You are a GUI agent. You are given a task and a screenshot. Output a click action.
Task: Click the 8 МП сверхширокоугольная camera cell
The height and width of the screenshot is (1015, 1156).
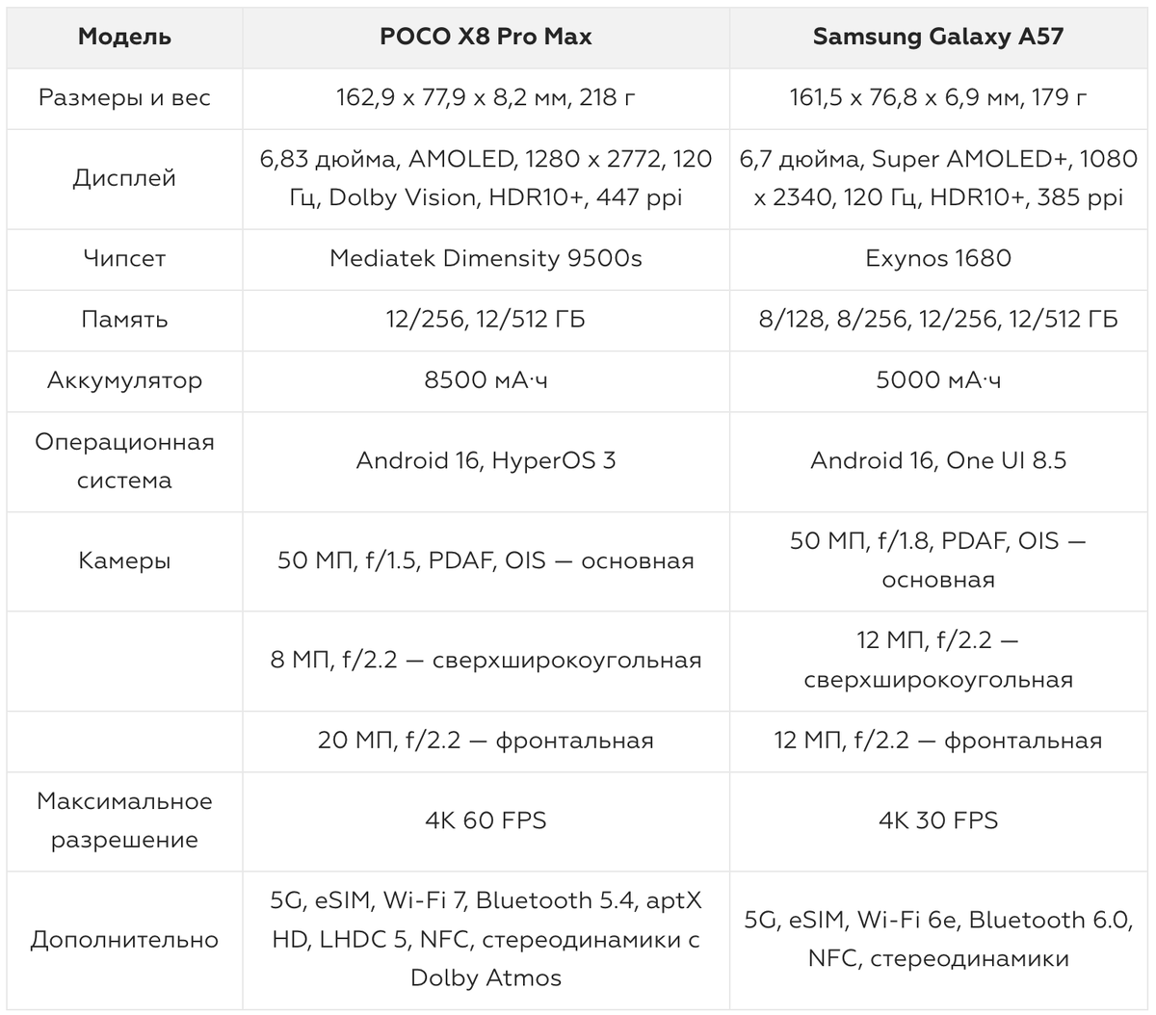pyautogui.click(x=486, y=661)
